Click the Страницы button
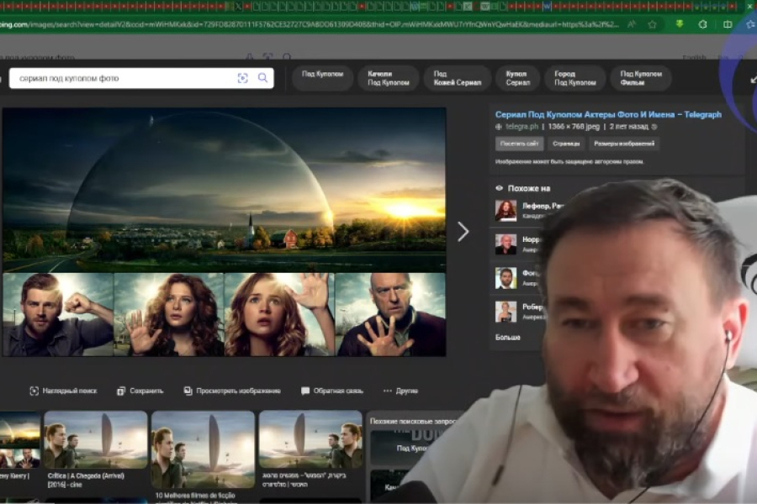757x504 pixels. tap(566, 144)
